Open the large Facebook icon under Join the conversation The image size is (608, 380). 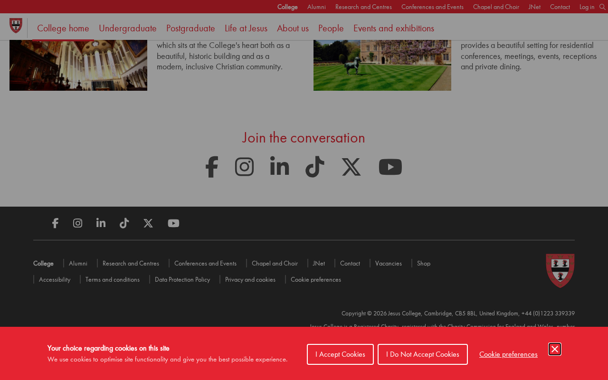212,167
